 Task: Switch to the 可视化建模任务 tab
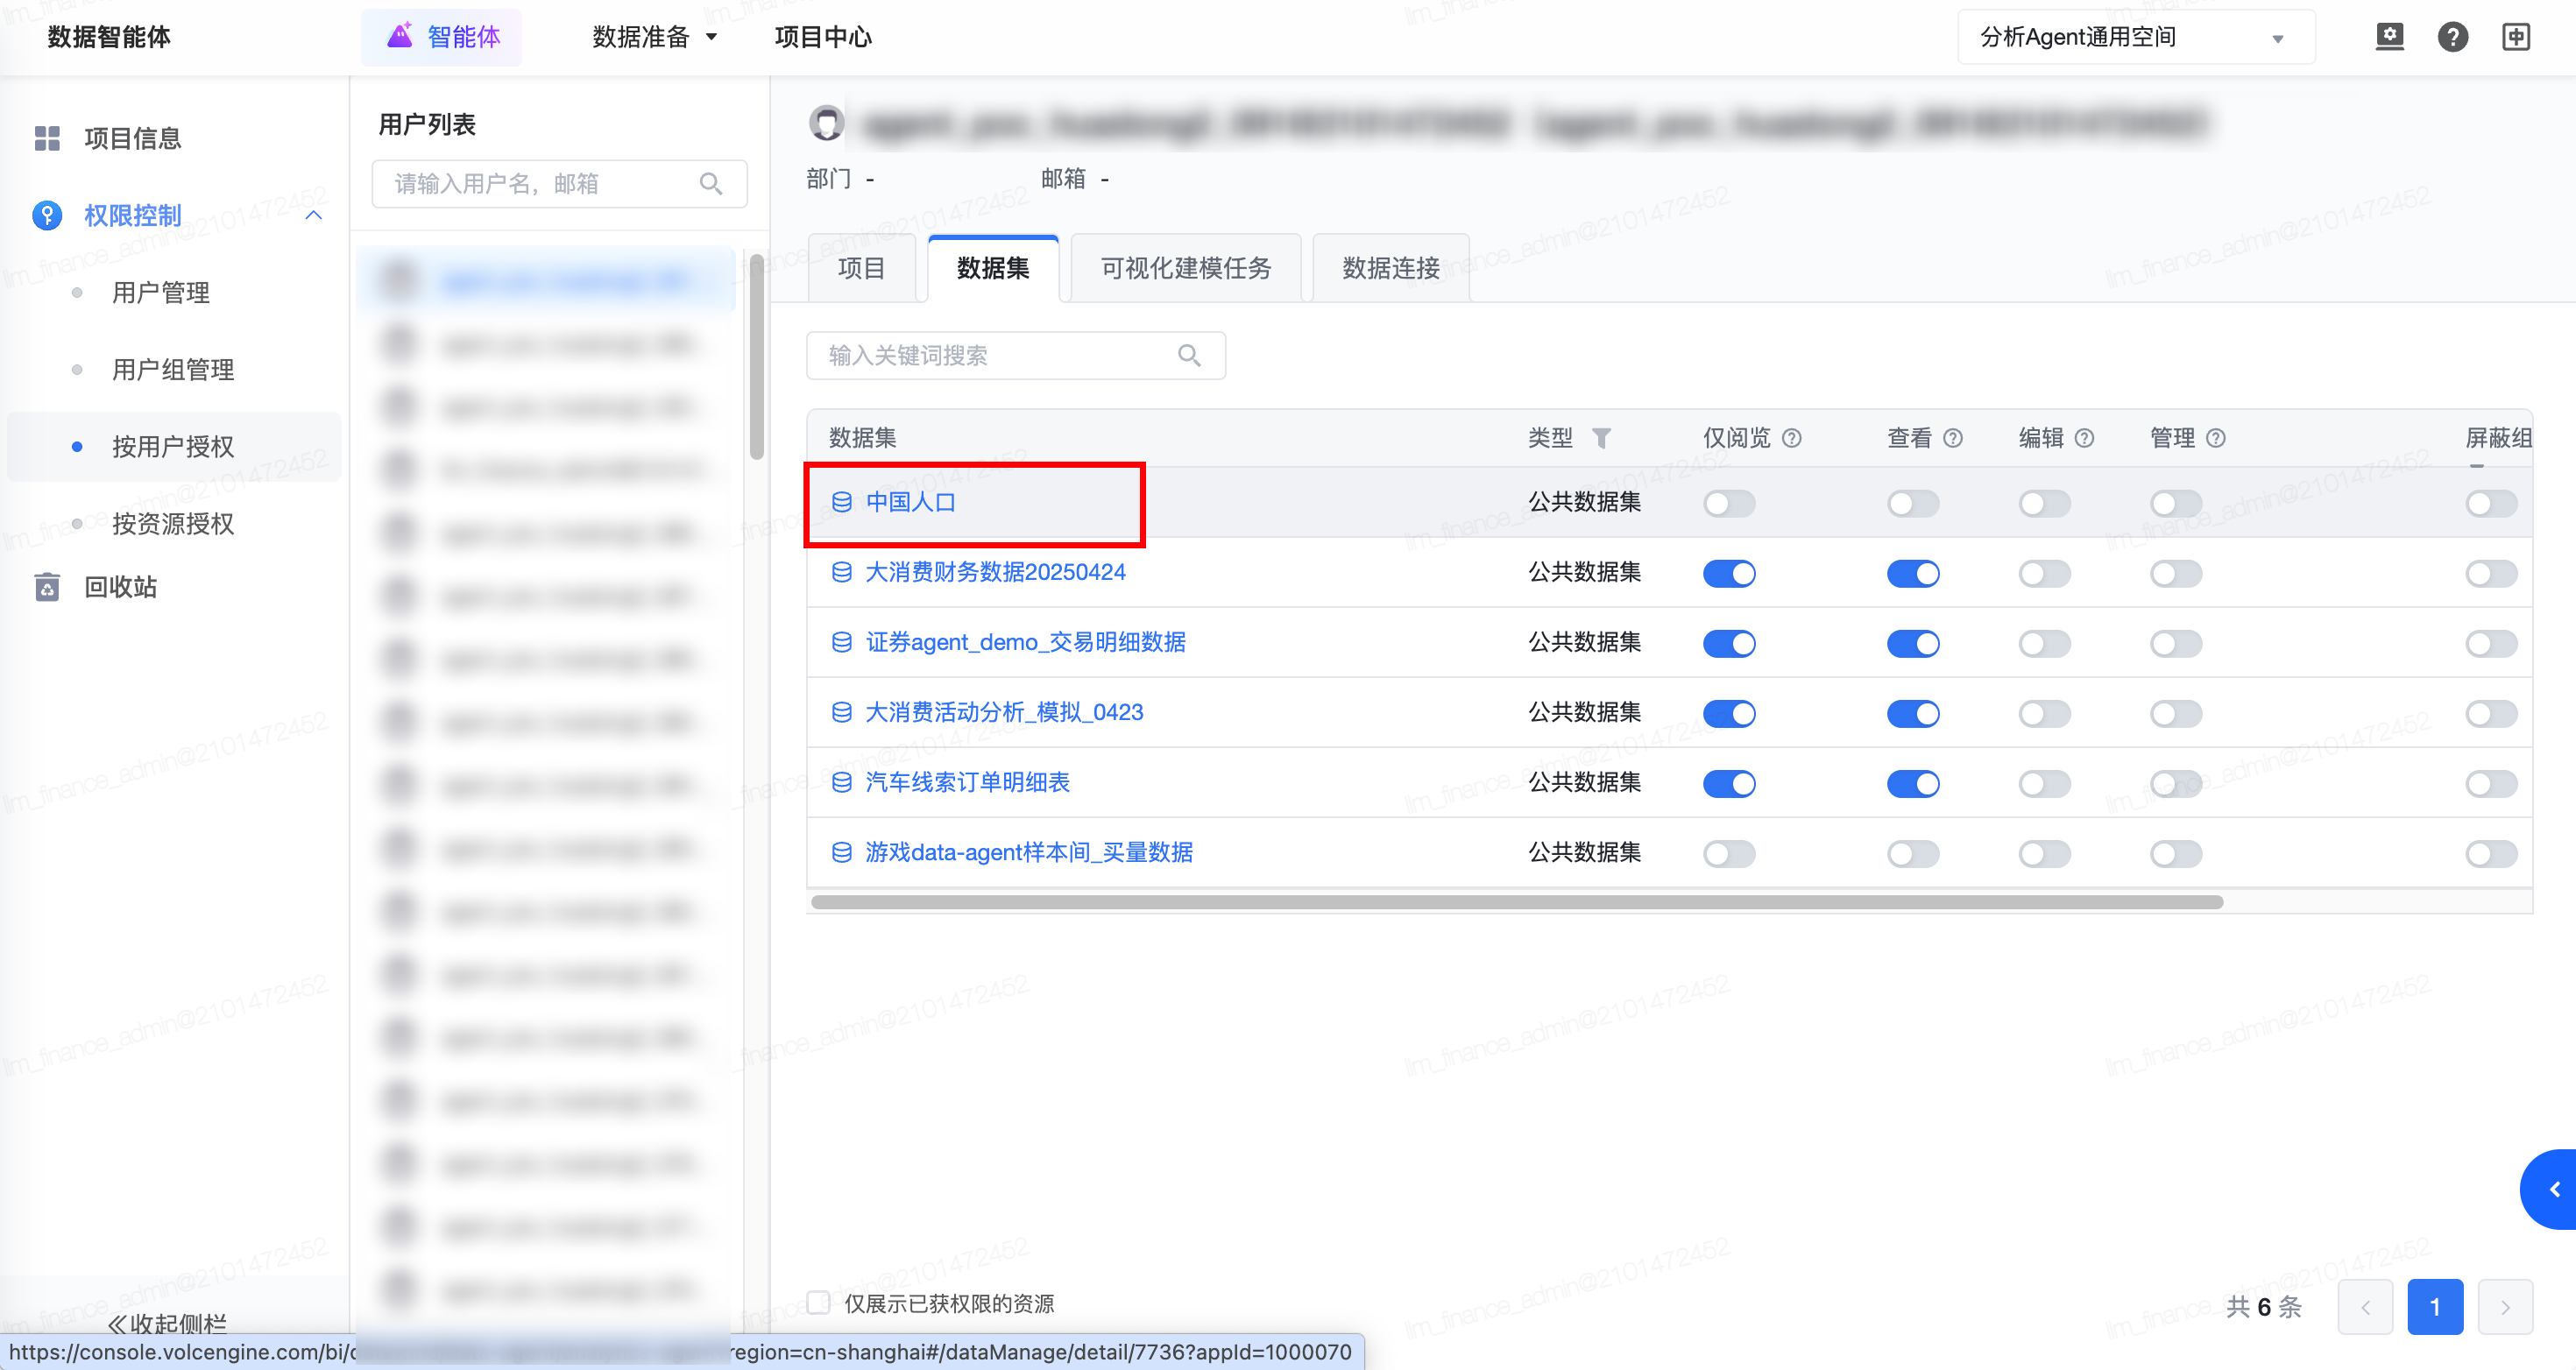(x=1185, y=268)
